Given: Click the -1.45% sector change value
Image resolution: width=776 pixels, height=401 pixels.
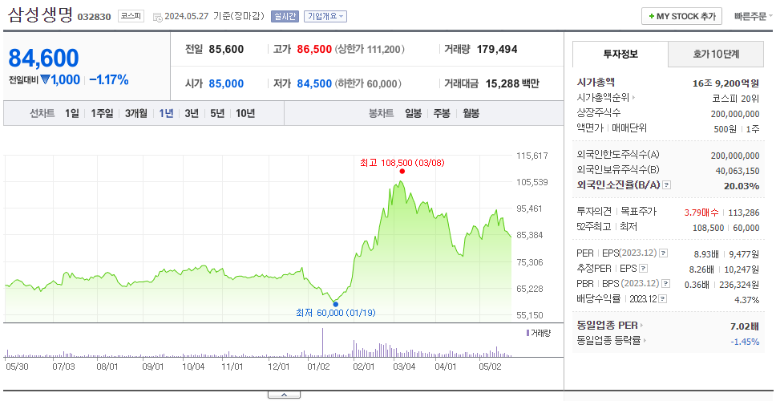Looking at the screenshot, I should pos(745,342).
